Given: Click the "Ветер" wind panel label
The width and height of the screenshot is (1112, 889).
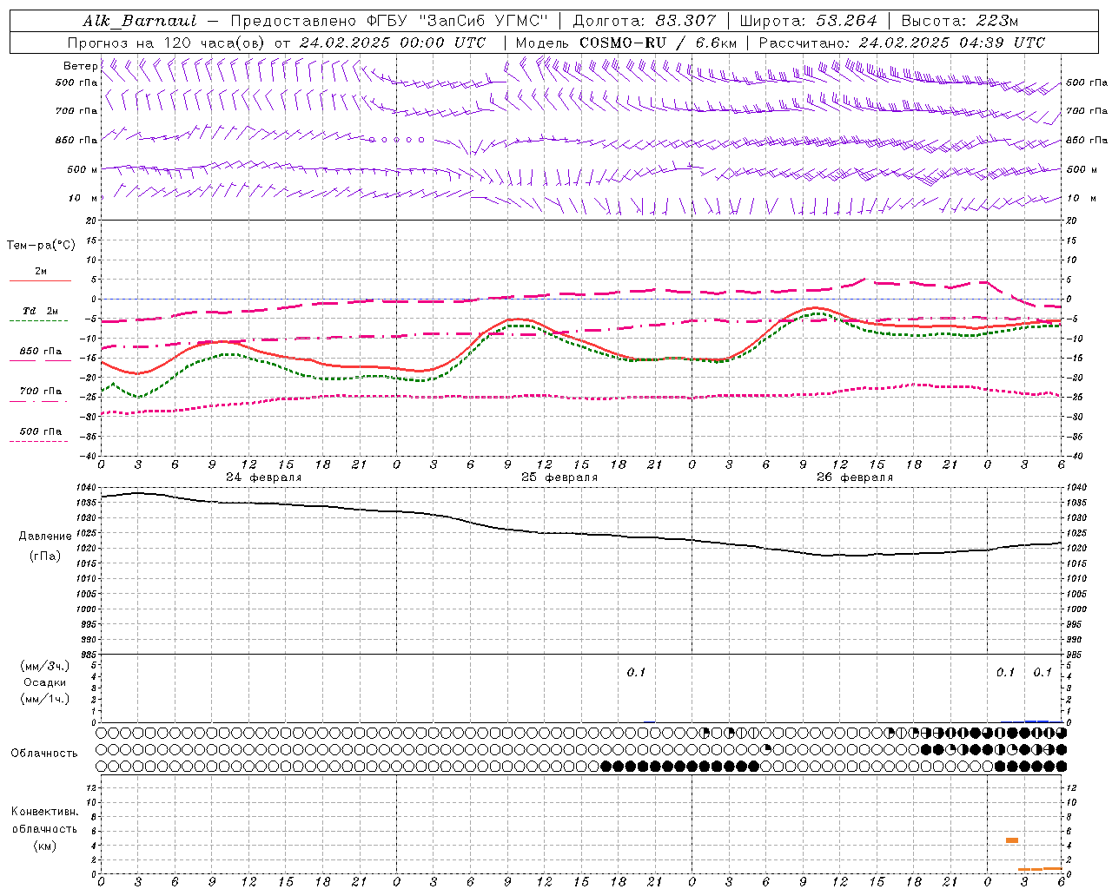Looking at the screenshot, I should pyautogui.click(x=80, y=66).
